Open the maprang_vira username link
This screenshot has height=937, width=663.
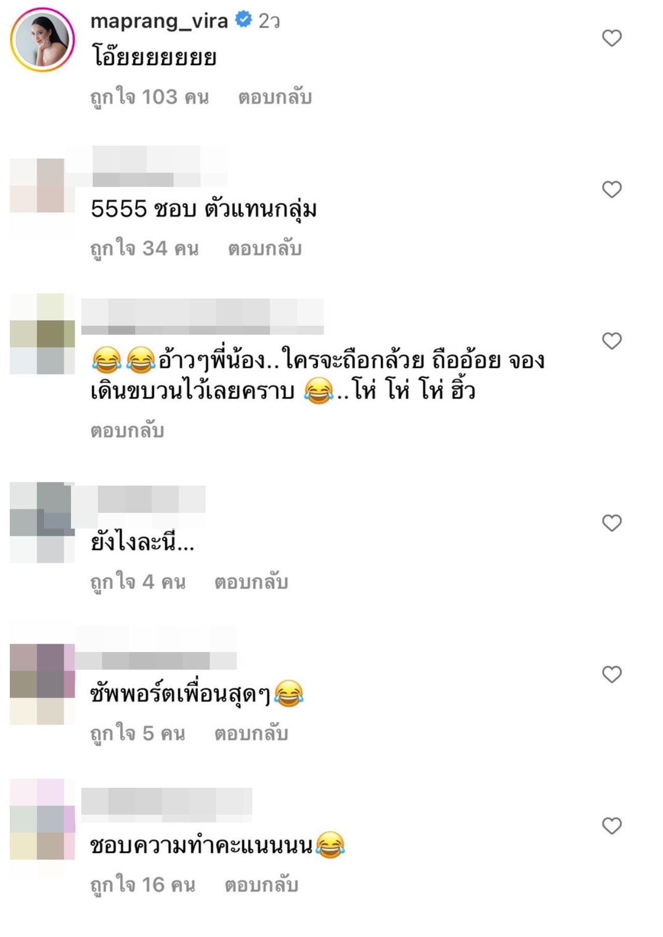(159, 21)
